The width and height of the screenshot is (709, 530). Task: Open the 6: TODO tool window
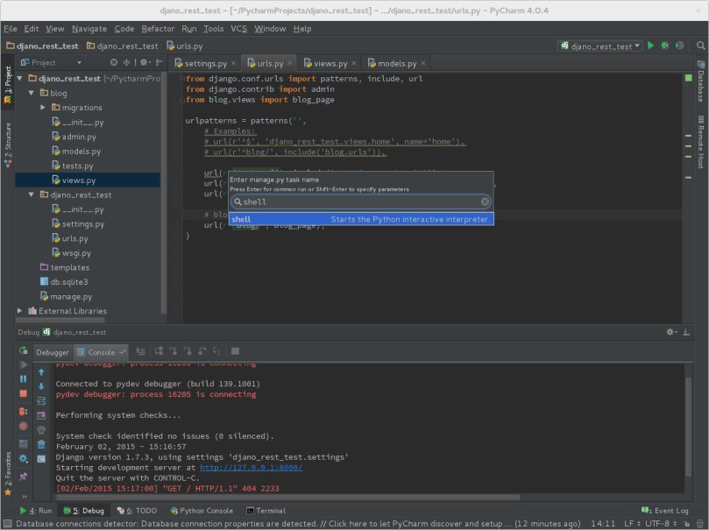(x=137, y=511)
